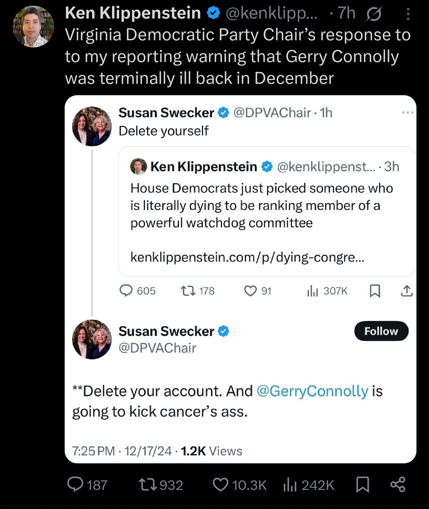
Task: Bookmark Ken Klippenstein's tweet
Action: (363, 485)
